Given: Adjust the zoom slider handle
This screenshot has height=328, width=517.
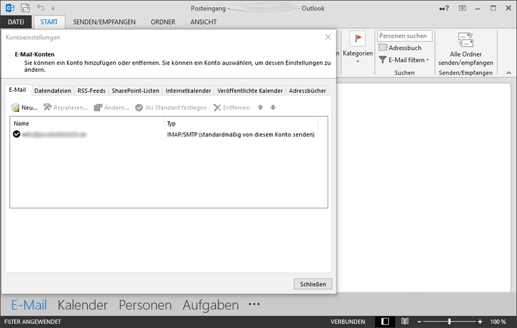Looking at the screenshot, I should pos(449,321).
